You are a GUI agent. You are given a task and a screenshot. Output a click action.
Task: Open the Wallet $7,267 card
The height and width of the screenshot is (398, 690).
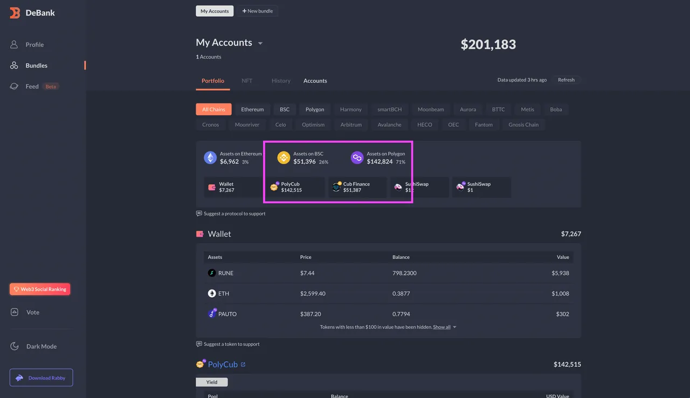234,187
